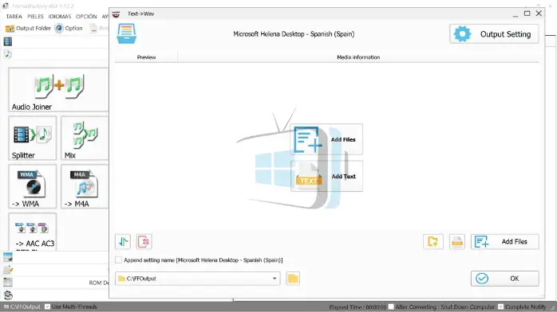Select the -> M4A converter
The width and height of the screenshot is (557, 312).
tap(85, 186)
